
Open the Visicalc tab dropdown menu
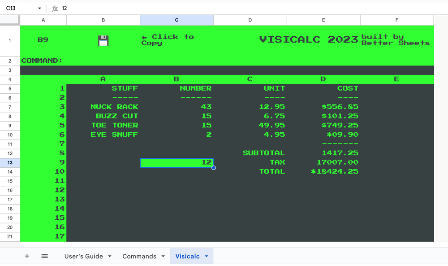[x=206, y=256]
